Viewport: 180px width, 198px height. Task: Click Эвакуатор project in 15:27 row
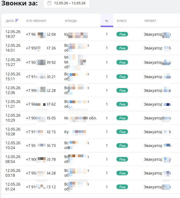[157, 62]
